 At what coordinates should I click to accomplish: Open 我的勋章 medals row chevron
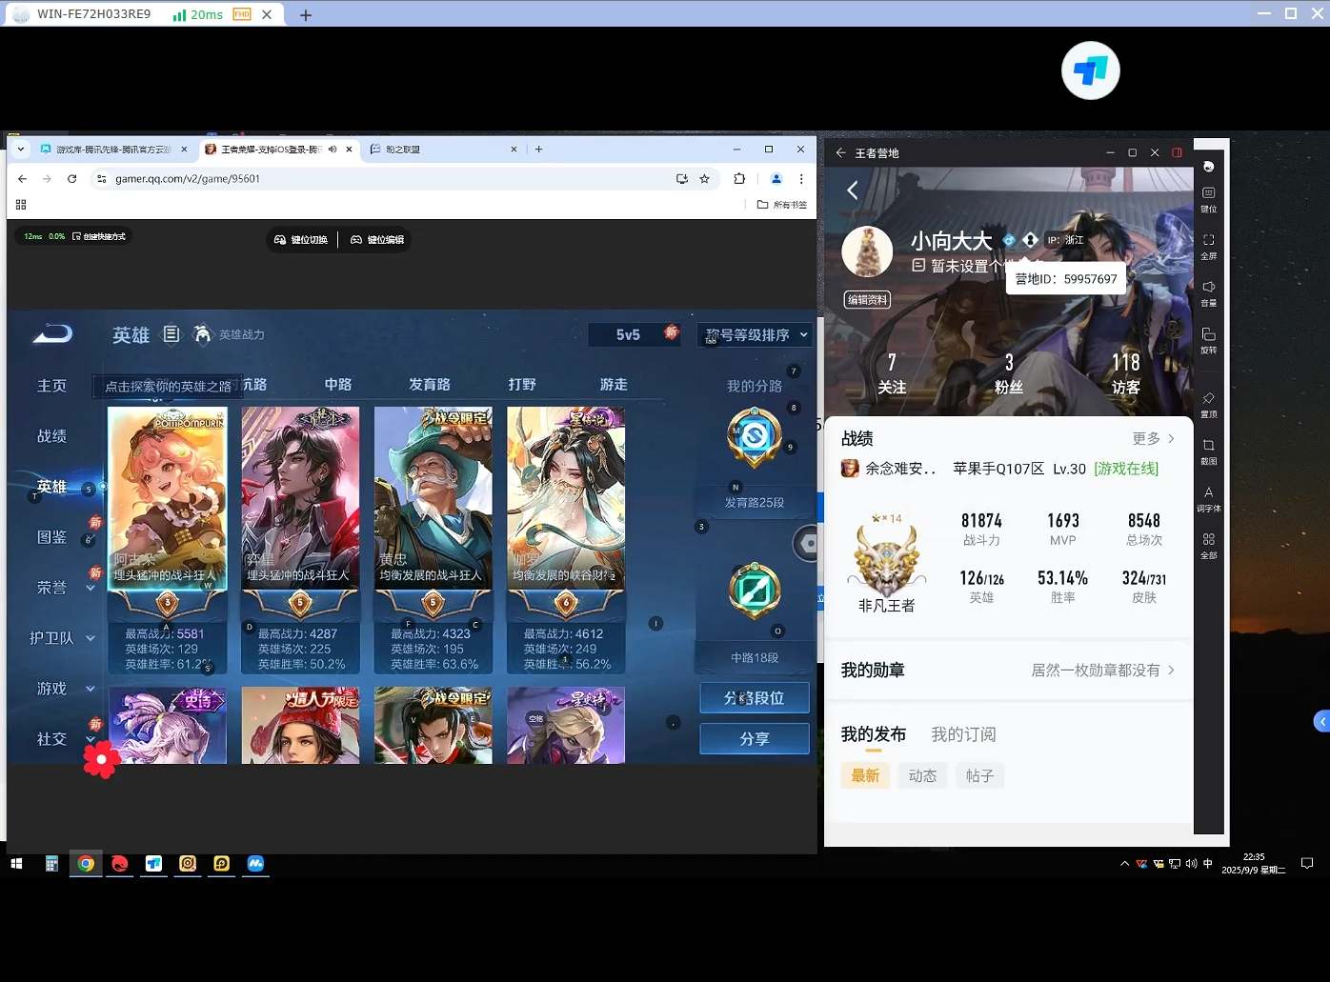click(1171, 670)
